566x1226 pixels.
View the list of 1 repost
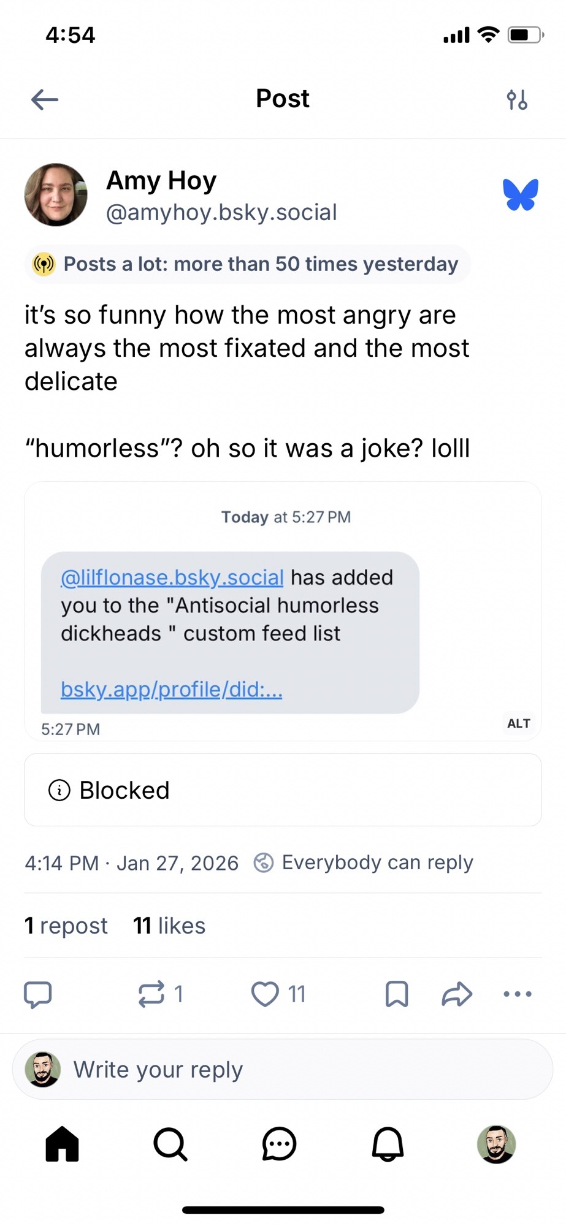point(66,926)
